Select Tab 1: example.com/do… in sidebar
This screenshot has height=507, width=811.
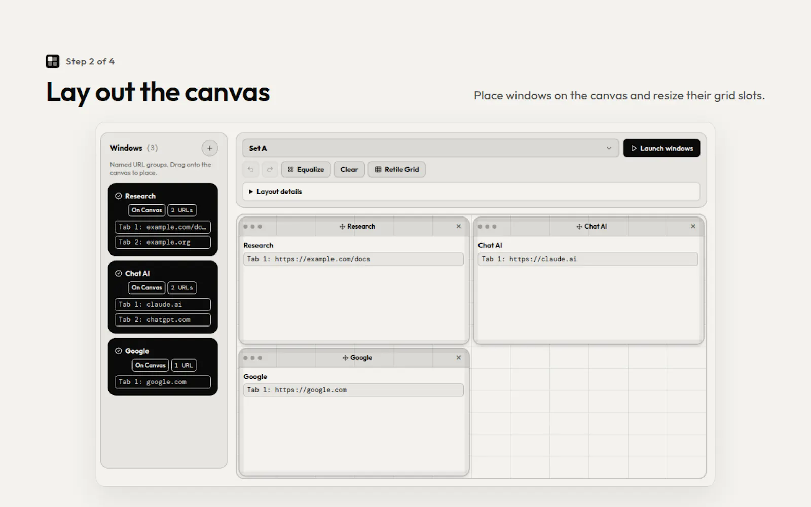pos(163,227)
